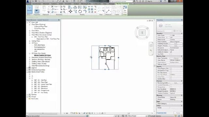This screenshot has height=117, width=209.
Task: Click the drawing view horizontal scrollbar thumb
Action: 129,113
